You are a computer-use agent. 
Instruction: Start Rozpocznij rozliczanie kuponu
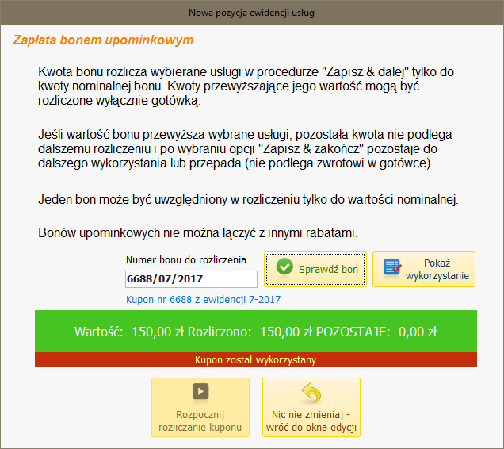click(x=200, y=407)
